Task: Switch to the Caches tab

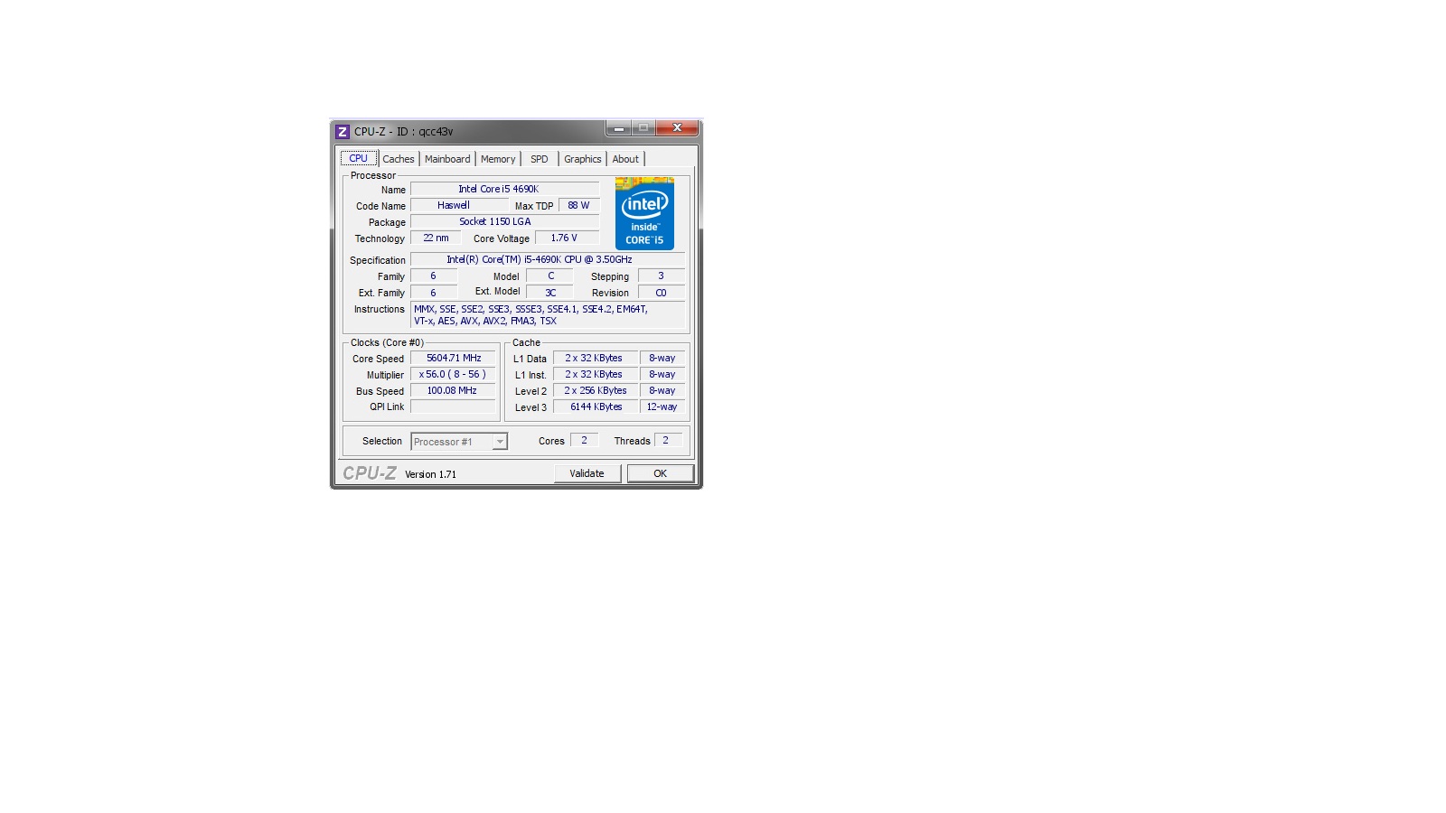Action: coord(398,159)
